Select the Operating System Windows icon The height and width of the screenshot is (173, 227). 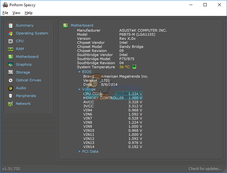tap(11, 33)
